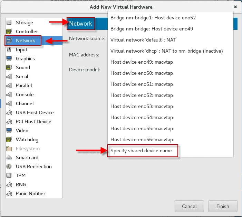
Task: Select Virtual network 'default' NAT
Action: point(171,40)
